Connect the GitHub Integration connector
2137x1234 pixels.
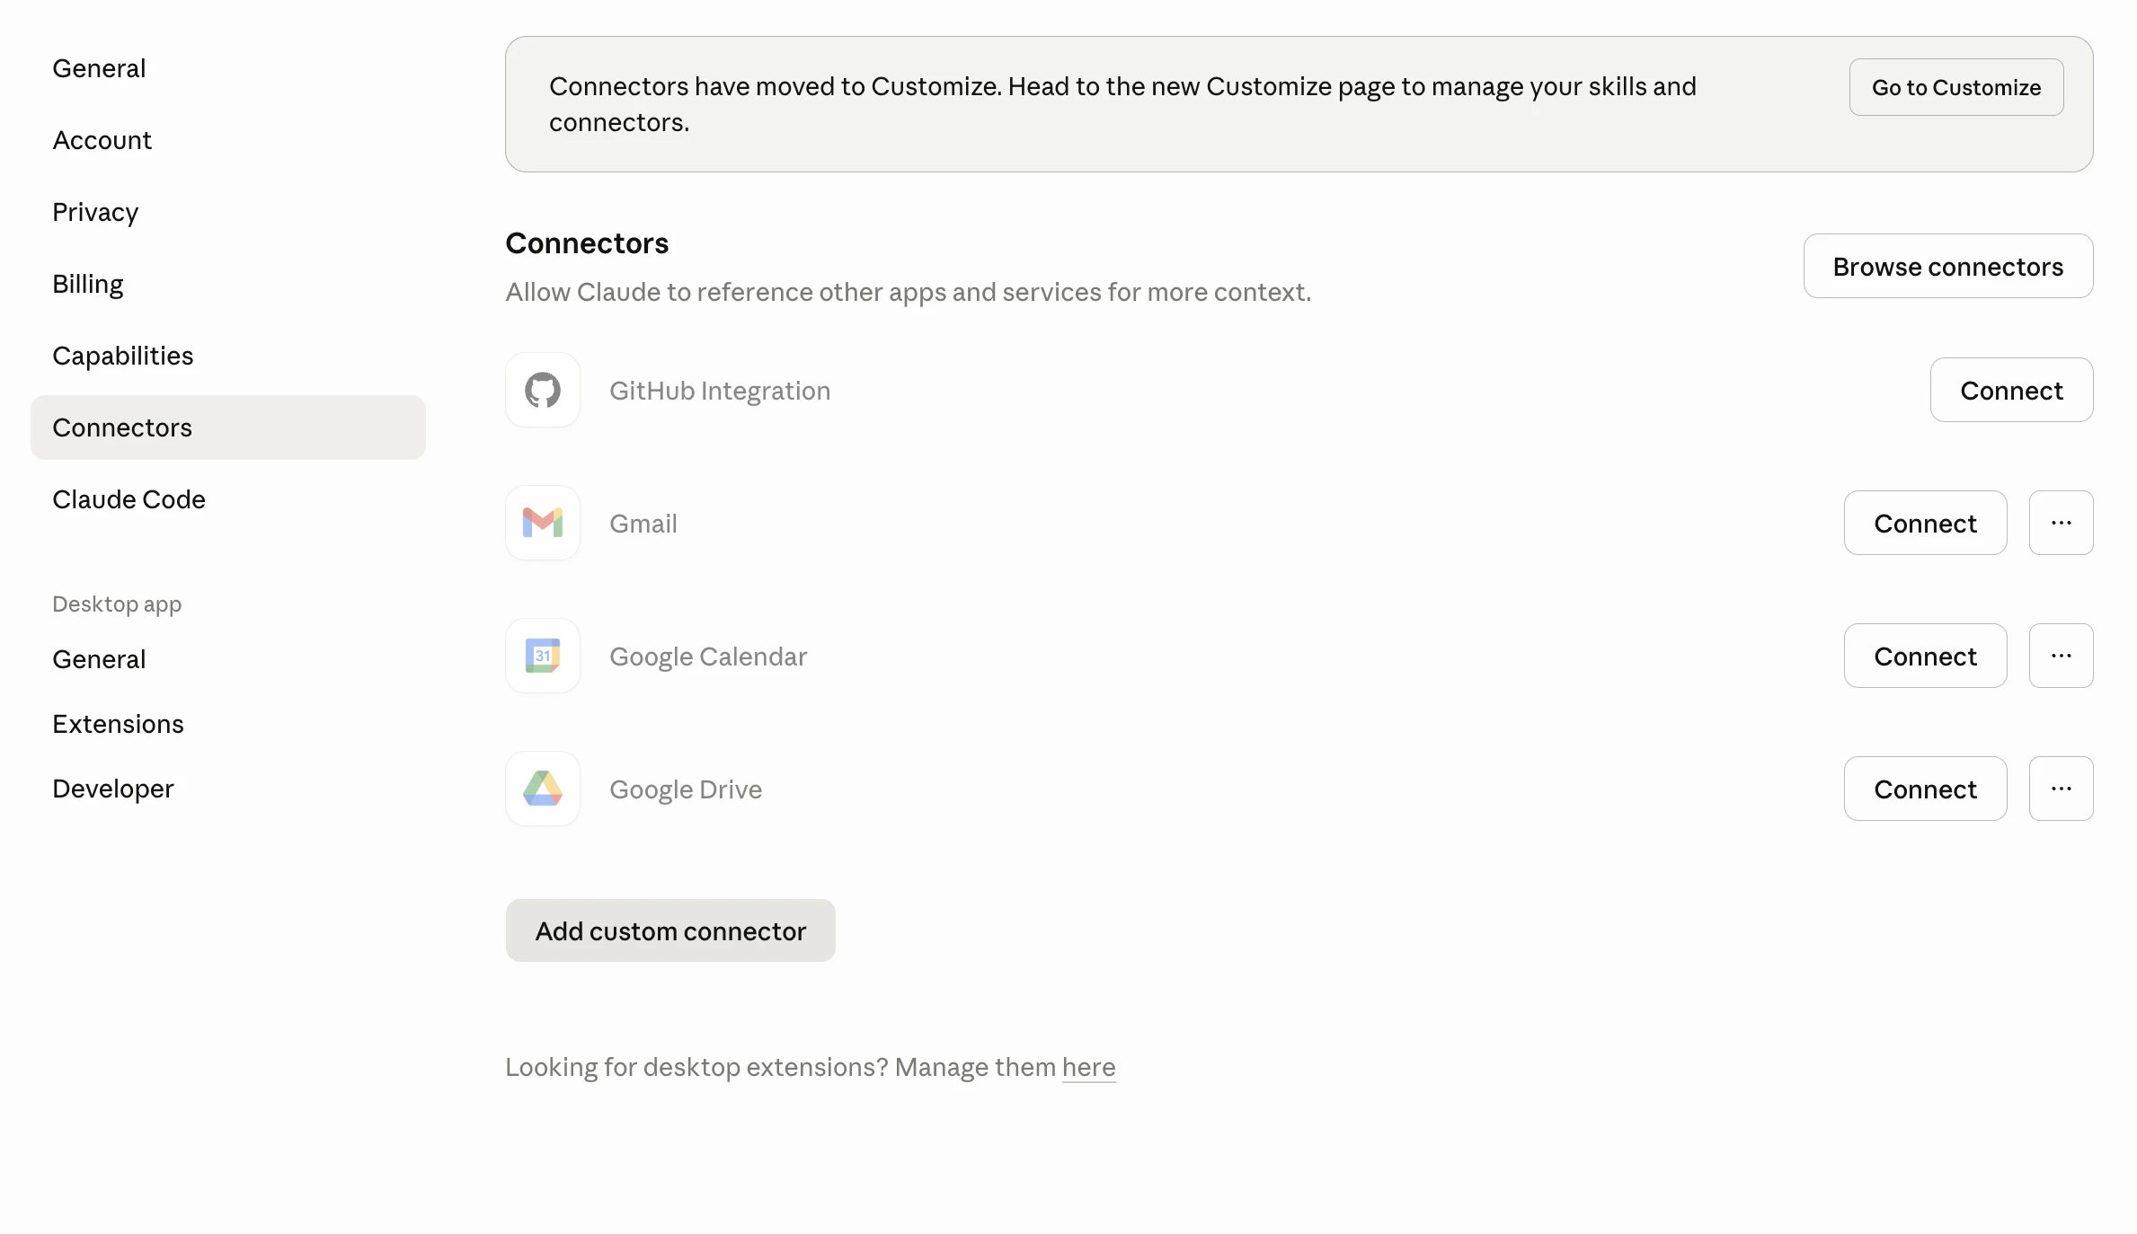[x=2011, y=390]
